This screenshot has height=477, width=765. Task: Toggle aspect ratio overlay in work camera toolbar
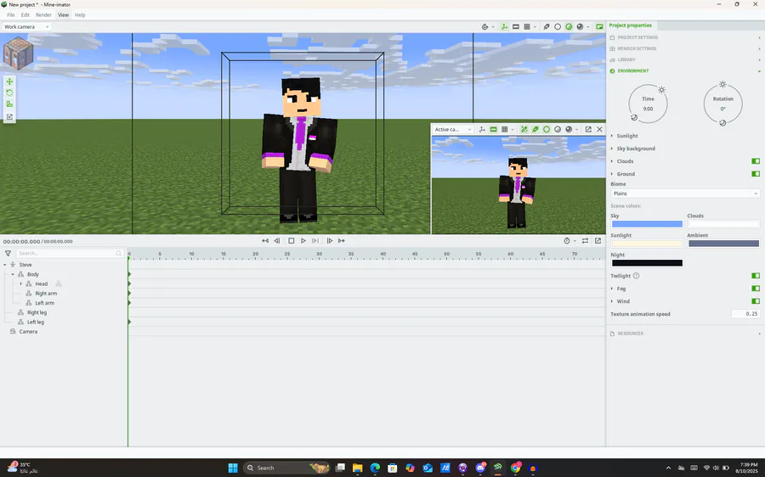coord(516,27)
